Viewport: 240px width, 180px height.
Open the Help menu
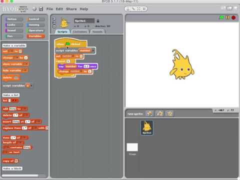(x=84, y=9)
